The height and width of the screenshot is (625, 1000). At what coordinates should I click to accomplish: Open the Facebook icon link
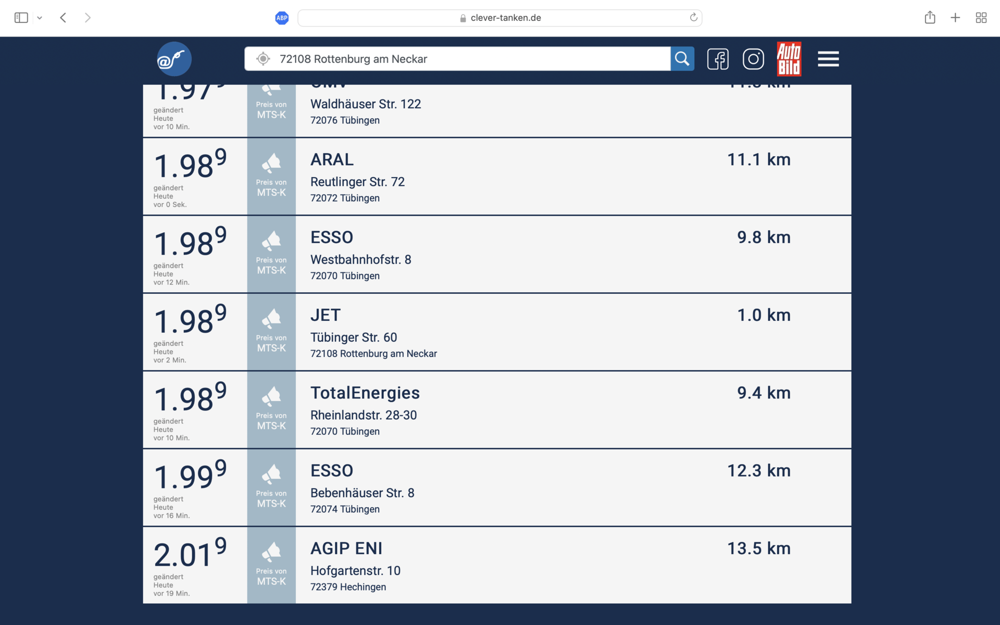[x=718, y=59]
